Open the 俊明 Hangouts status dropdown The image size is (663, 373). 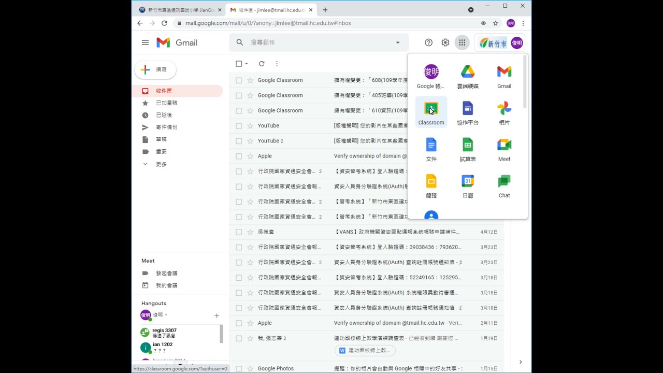[166, 315]
